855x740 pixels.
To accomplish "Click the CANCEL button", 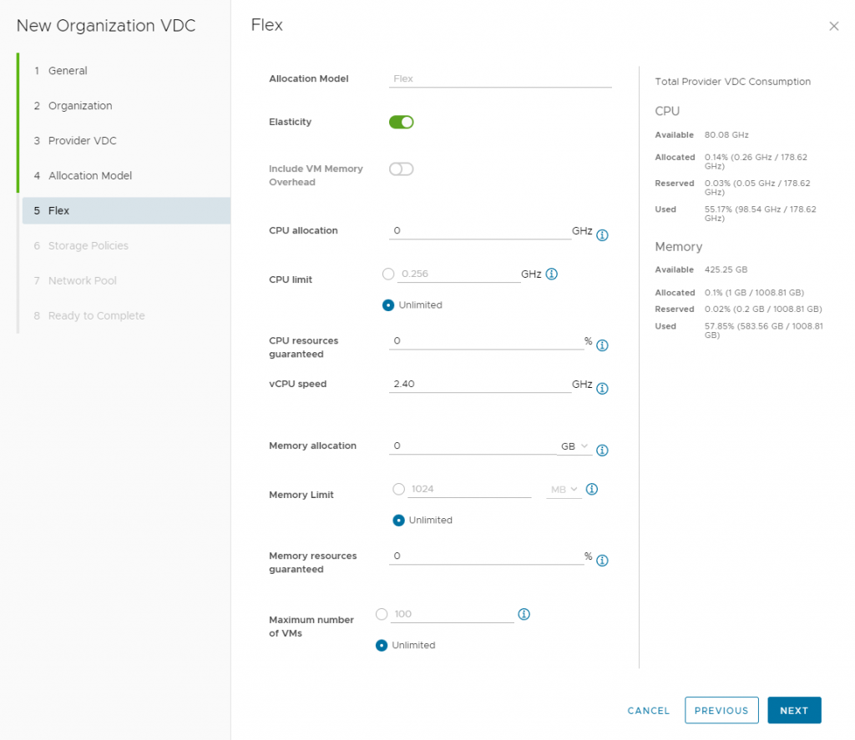I will pos(648,711).
